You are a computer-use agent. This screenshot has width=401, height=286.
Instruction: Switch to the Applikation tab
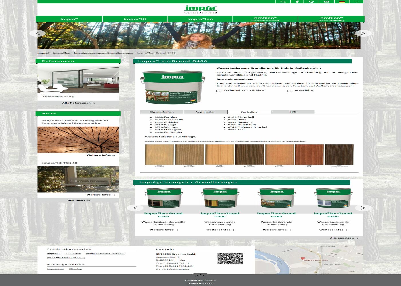click(x=205, y=112)
